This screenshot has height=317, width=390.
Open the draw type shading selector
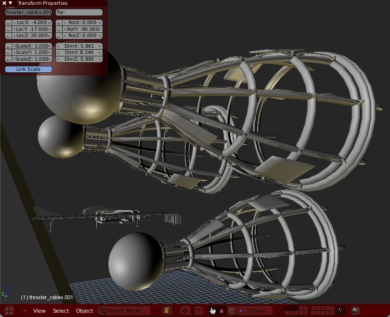[167, 311]
